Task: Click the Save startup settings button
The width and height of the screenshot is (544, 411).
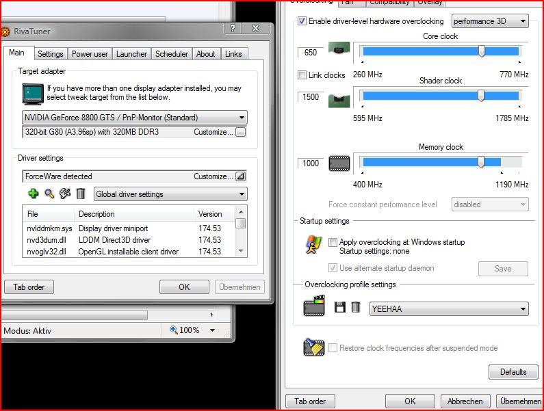Action: click(503, 269)
